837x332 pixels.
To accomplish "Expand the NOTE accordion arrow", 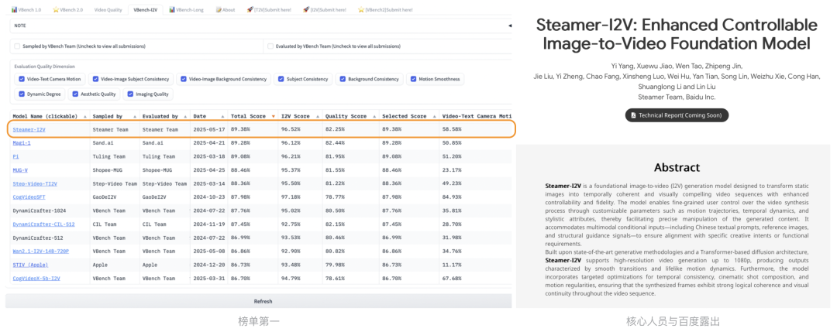I will tap(509, 26).
